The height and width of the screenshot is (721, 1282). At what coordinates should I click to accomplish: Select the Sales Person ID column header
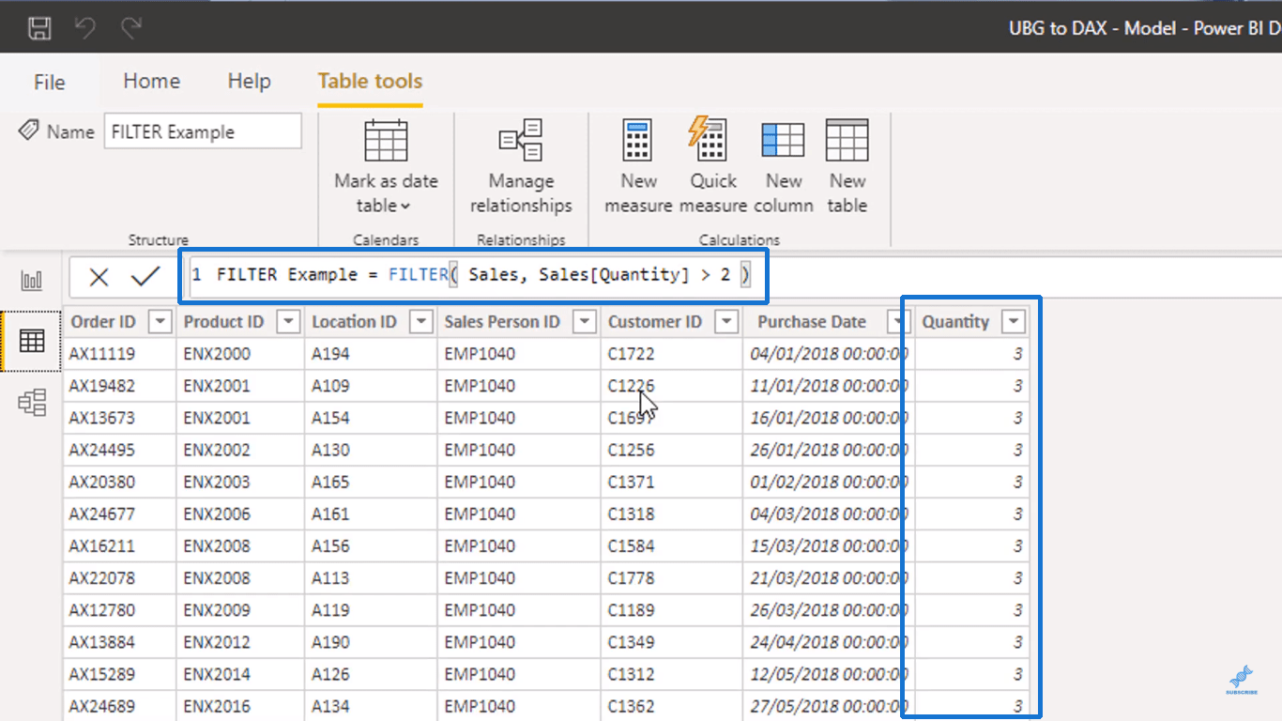(502, 322)
